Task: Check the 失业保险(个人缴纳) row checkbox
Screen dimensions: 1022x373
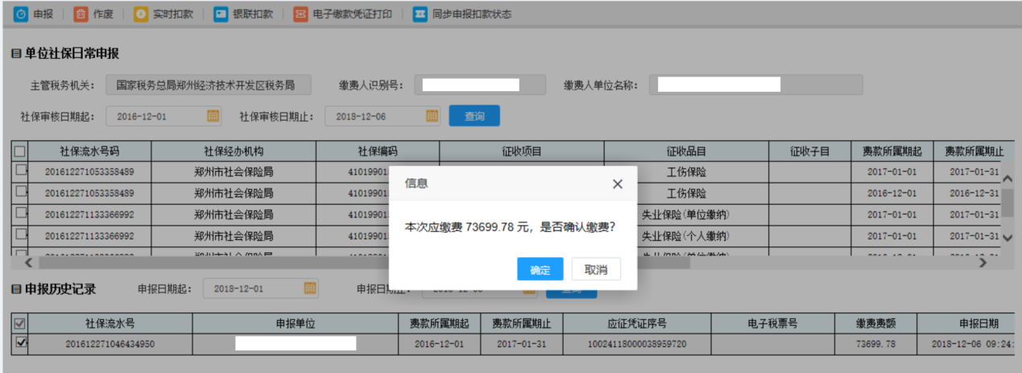Action: point(21,234)
